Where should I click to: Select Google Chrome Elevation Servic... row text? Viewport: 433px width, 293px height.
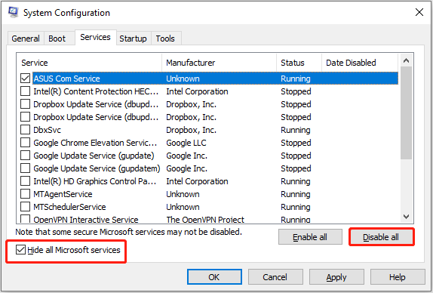(95, 143)
